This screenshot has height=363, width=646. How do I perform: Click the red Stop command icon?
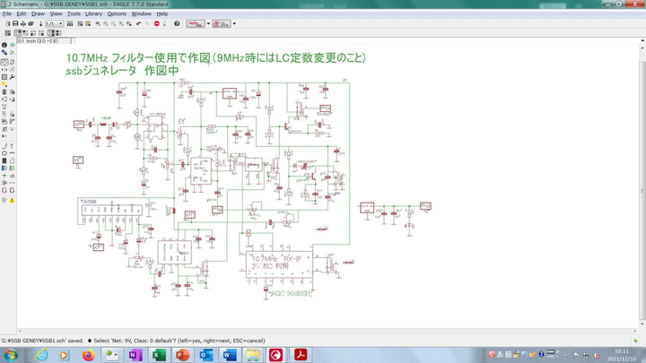[x=156, y=23]
